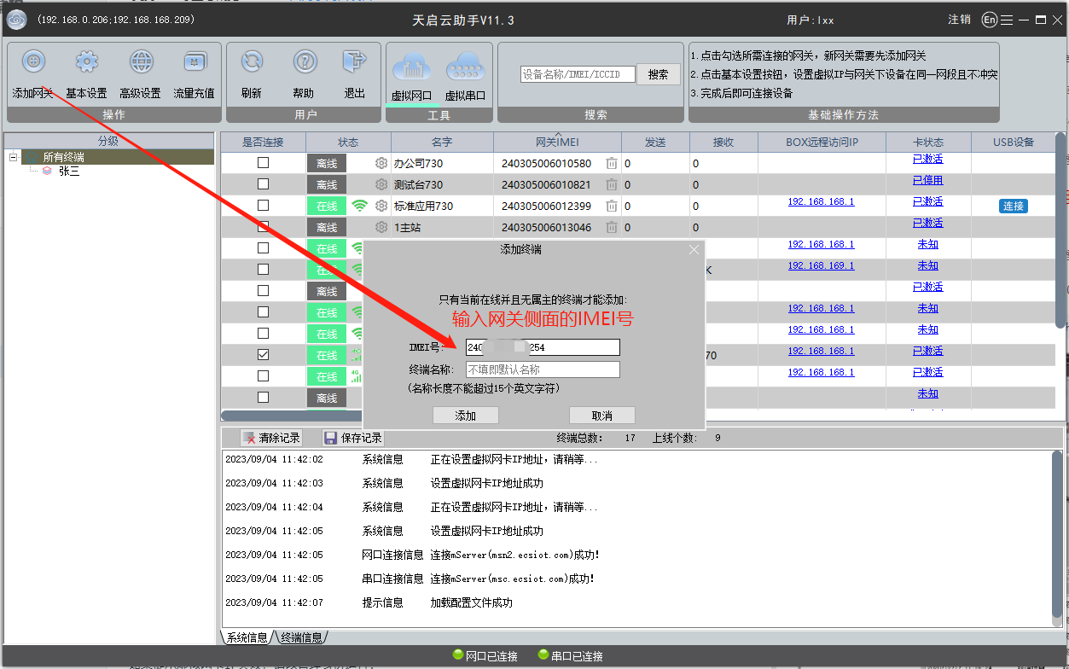Click 已停用 card status link
Screen dimensions: 1069x669
click(x=928, y=180)
